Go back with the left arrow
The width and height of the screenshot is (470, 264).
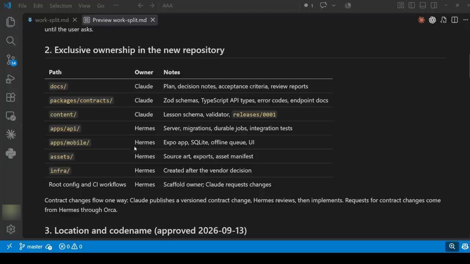pyautogui.click(x=140, y=5)
